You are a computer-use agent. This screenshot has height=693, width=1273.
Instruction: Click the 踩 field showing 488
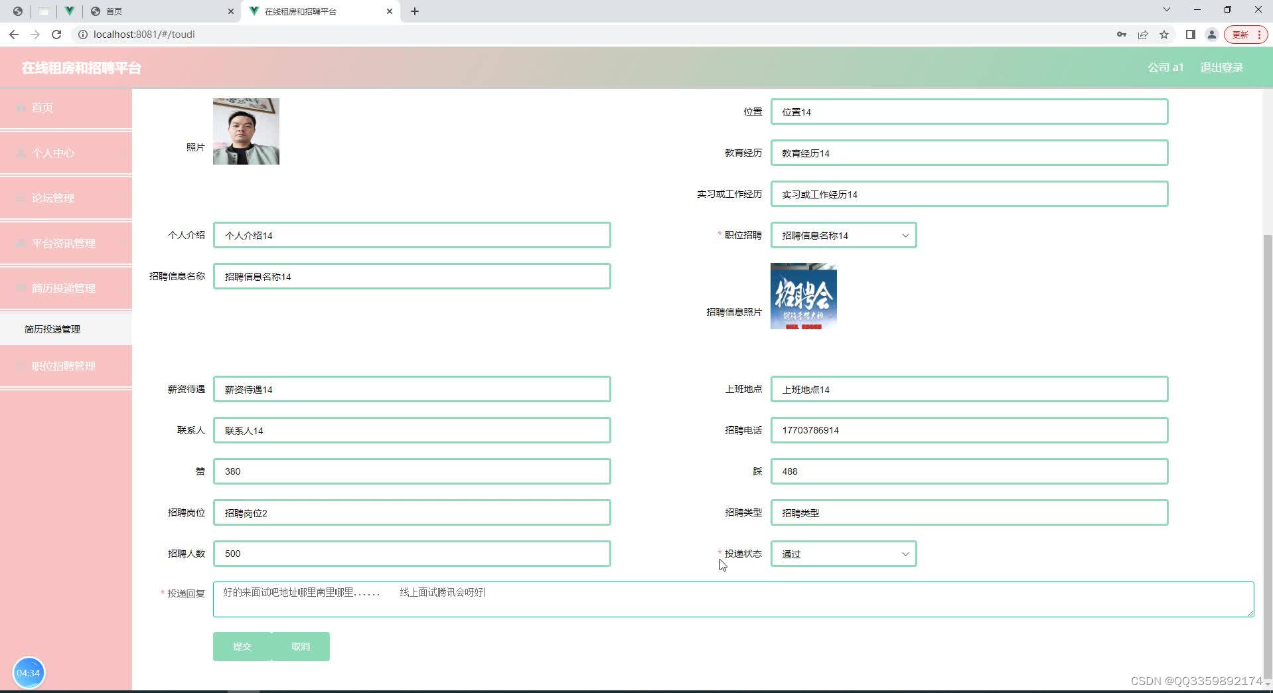969,471
